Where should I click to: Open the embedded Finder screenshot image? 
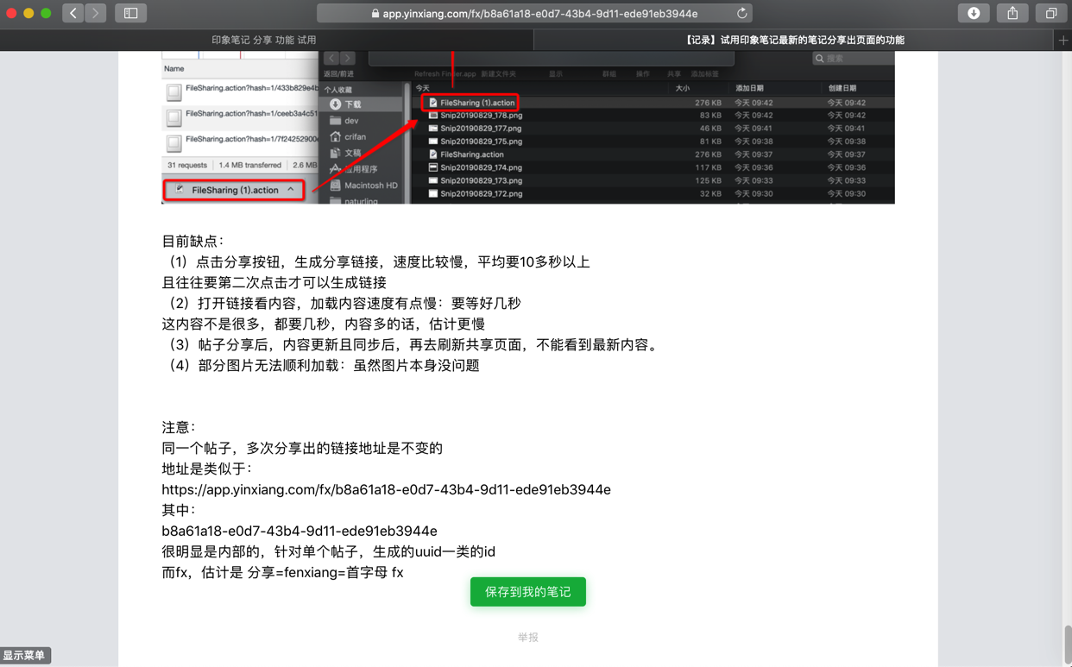click(528, 127)
